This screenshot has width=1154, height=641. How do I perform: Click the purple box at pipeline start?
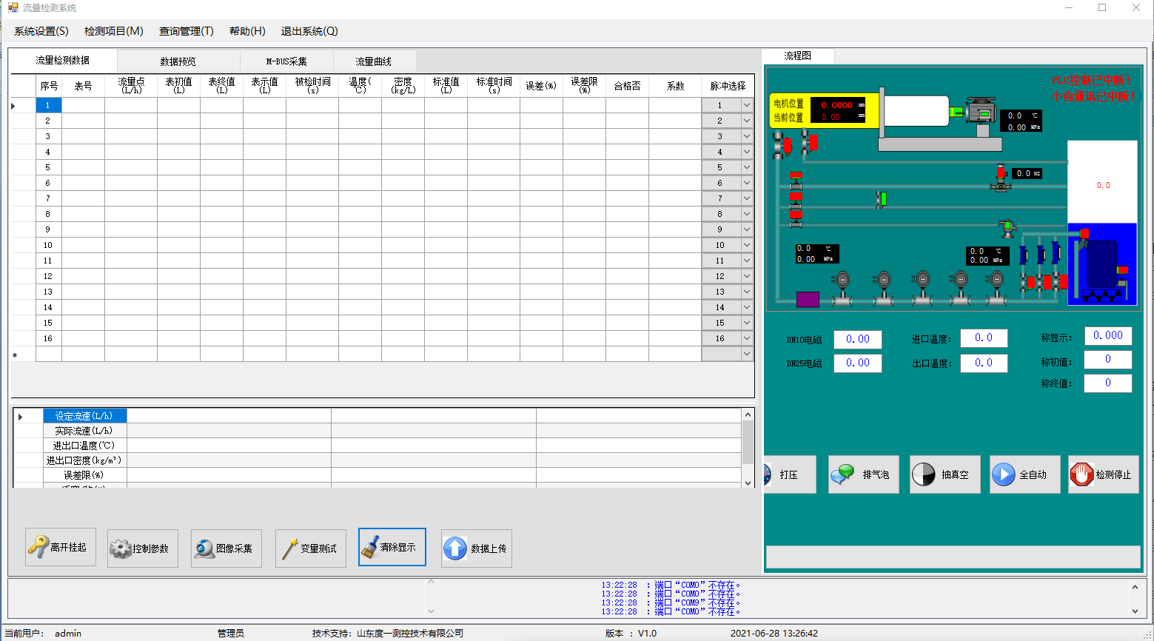(x=808, y=299)
